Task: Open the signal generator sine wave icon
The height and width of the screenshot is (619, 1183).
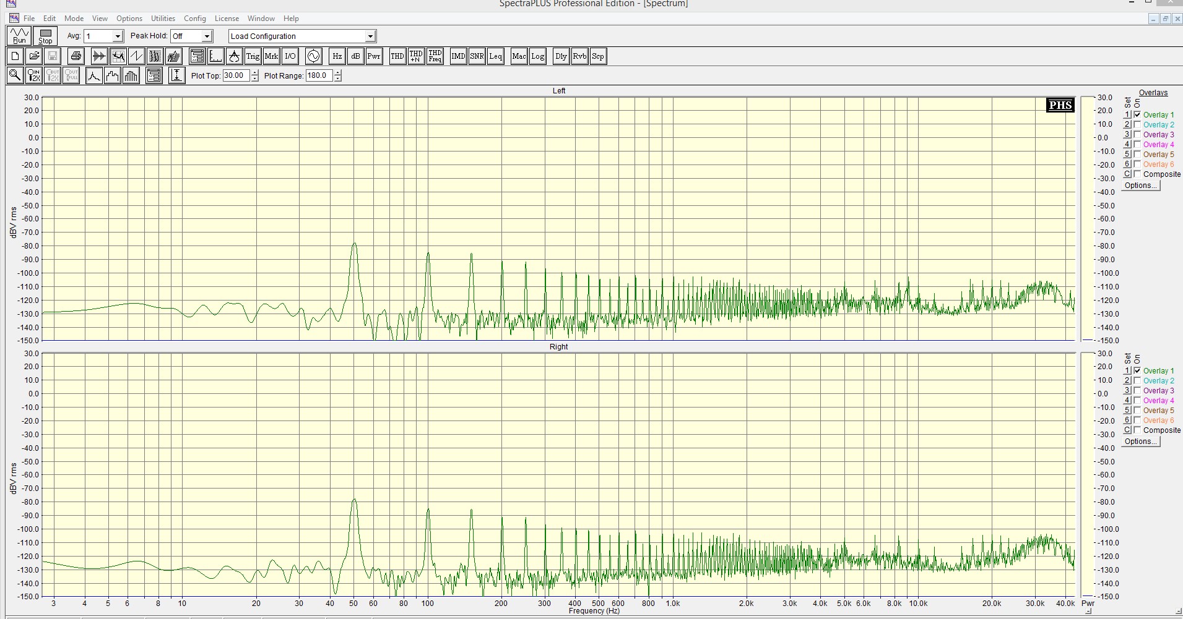Action: click(x=314, y=56)
